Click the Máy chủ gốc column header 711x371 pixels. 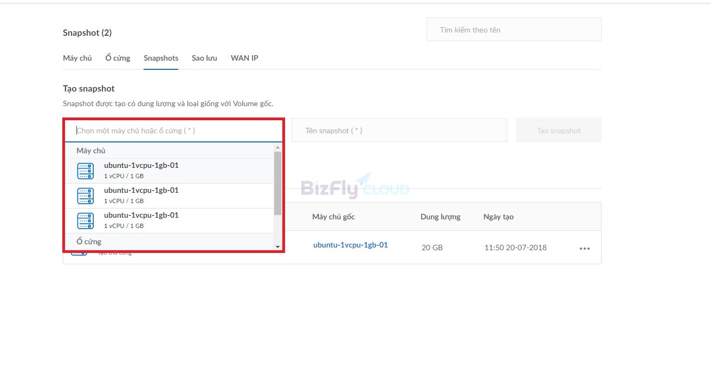coord(333,217)
